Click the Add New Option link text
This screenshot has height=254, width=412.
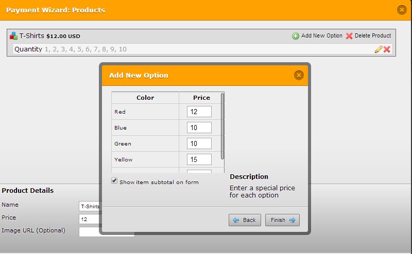(x=321, y=36)
